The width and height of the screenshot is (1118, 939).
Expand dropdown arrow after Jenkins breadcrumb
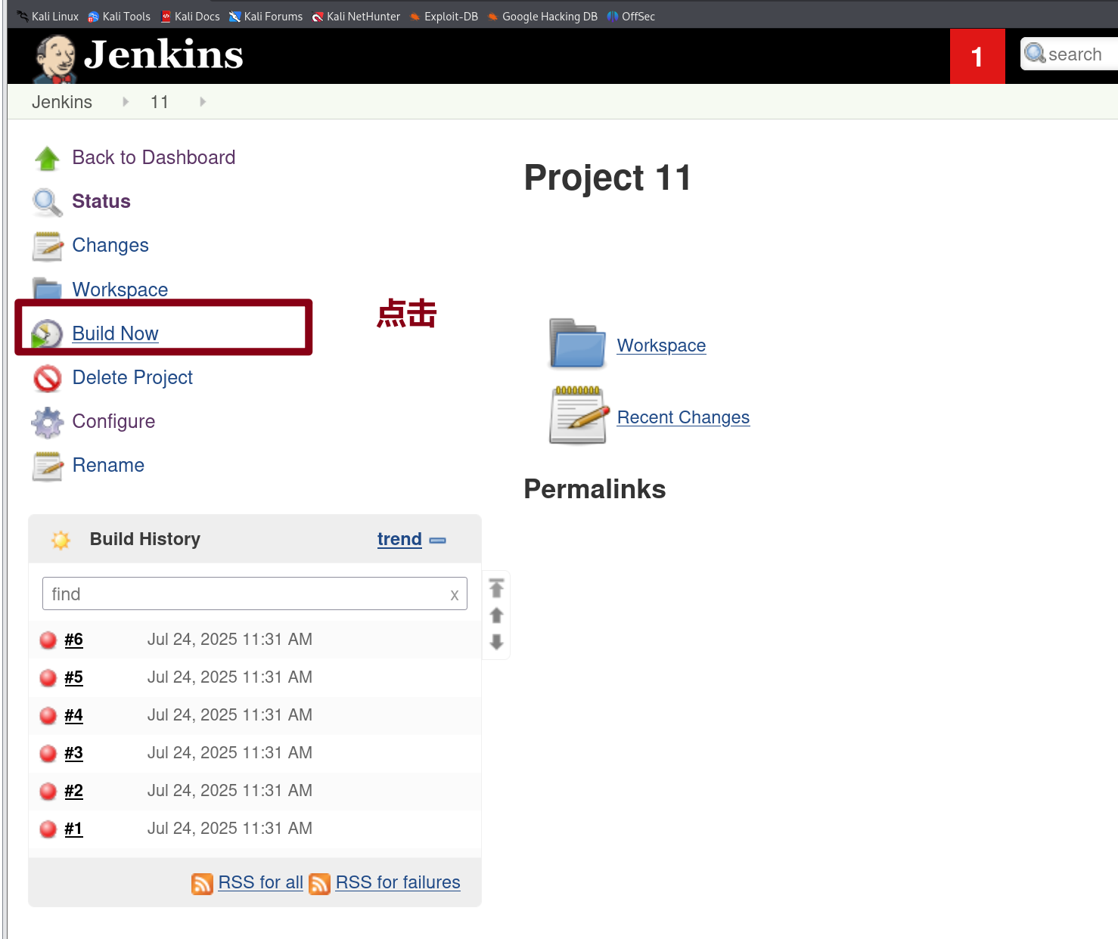[x=126, y=102]
